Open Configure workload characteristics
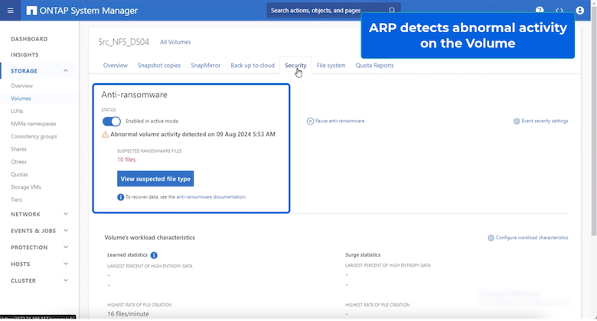Viewport: 597px width, 321px height. (532, 238)
